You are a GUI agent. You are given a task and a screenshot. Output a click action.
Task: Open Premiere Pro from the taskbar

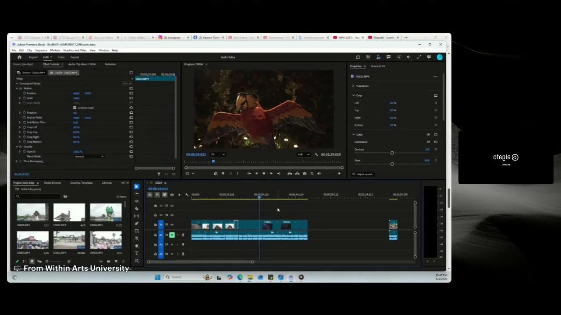[x=291, y=277]
